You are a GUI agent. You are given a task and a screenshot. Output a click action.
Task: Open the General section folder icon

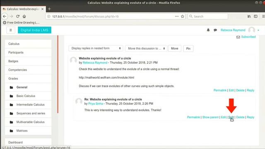11,87
